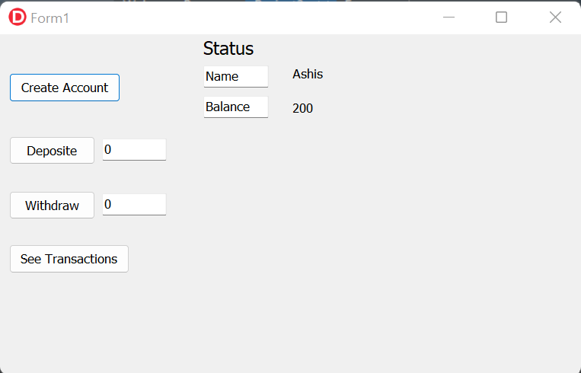Click the balance value '200'
The width and height of the screenshot is (581, 373).
[x=303, y=108]
